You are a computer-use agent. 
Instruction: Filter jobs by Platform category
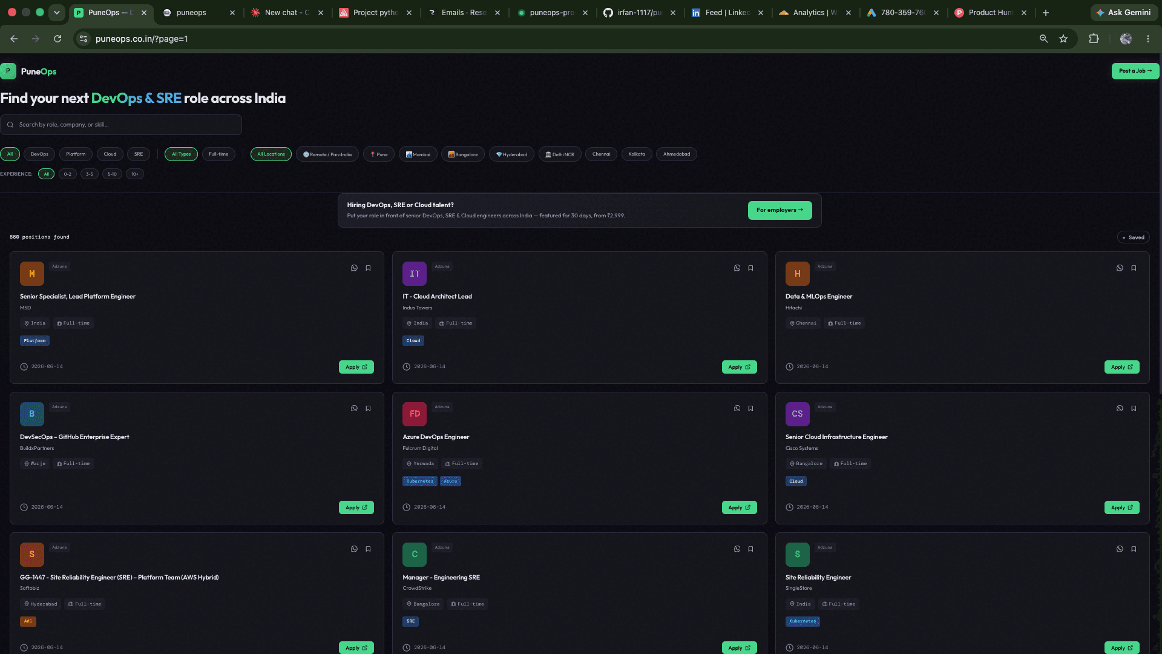click(x=76, y=154)
